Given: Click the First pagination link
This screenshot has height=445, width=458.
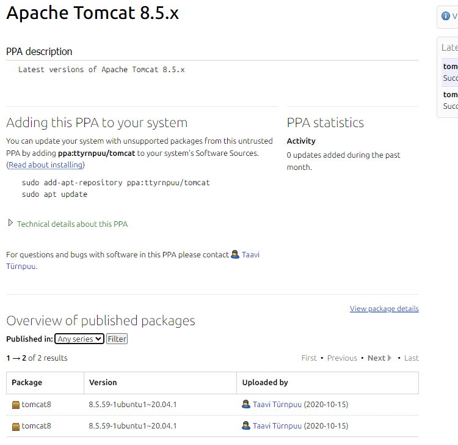Looking at the screenshot, I should point(309,358).
